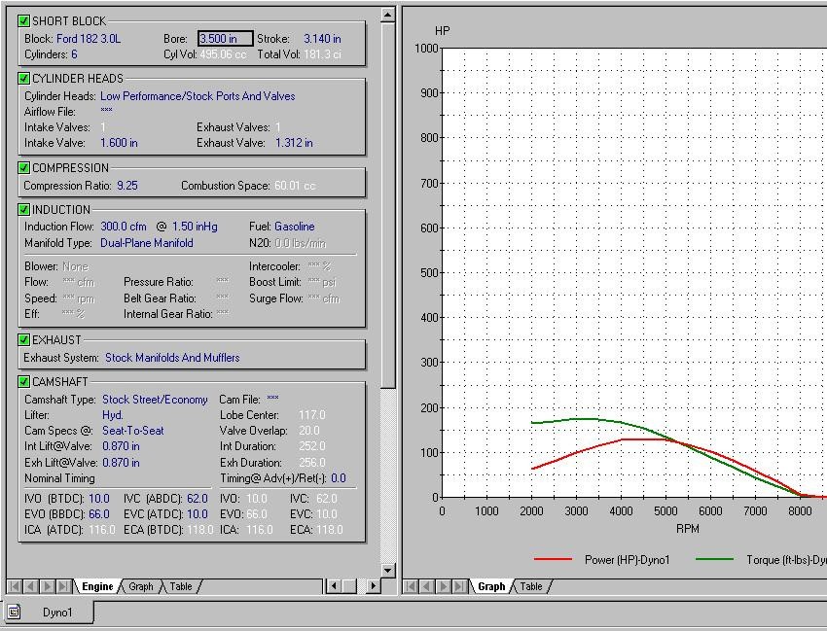
Task: Open Cam Specs Seat-To-Seat dropdown
Action: coord(133,430)
